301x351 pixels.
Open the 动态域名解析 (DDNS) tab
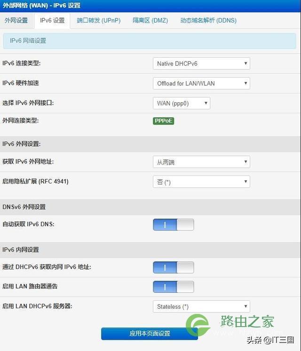coord(208,21)
